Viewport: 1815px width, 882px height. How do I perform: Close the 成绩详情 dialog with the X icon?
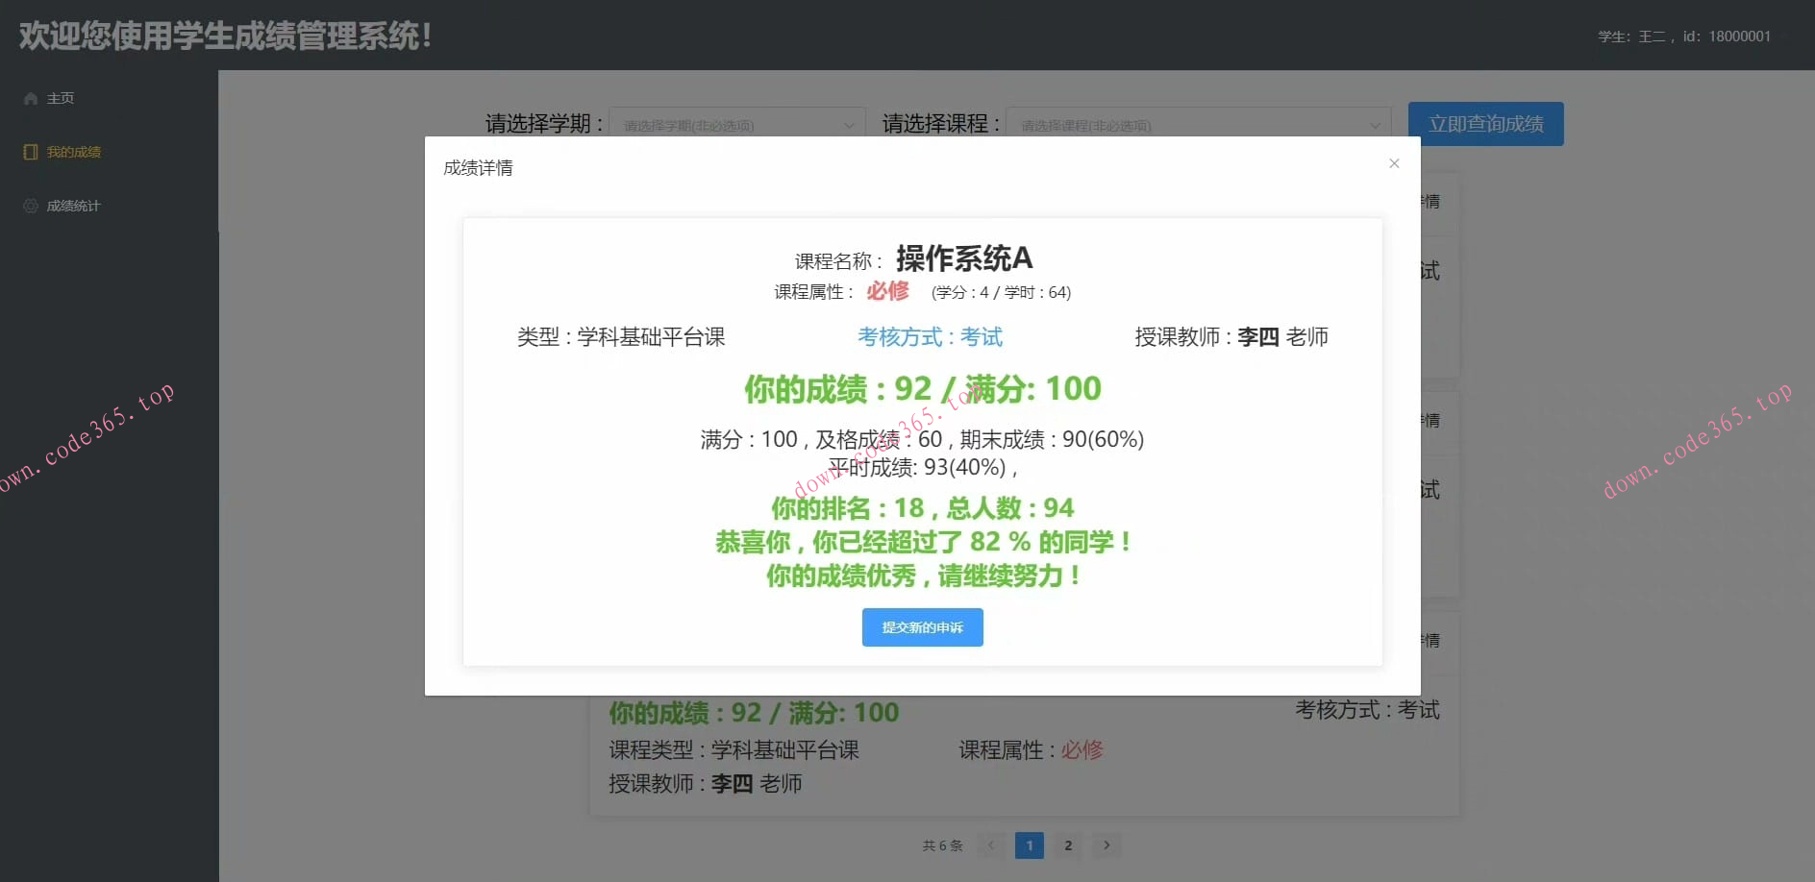(x=1393, y=163)
